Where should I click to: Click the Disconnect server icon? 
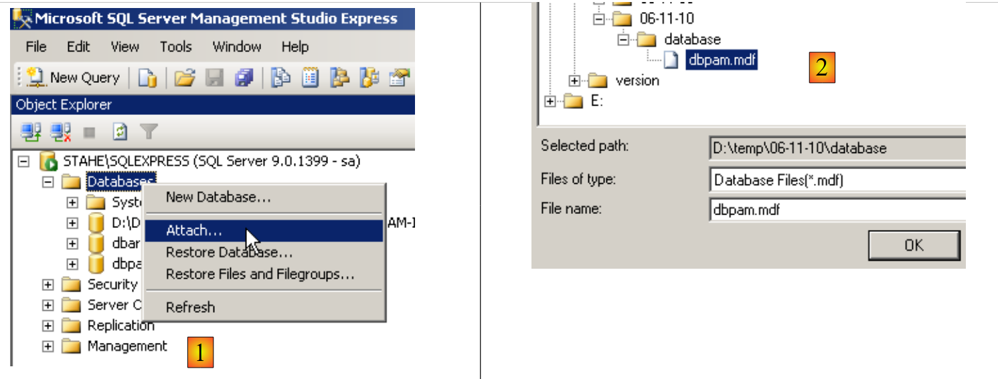pyautogui.click(x=60, y=132)
